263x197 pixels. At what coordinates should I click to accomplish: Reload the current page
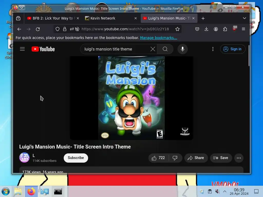tap(38, 29)
